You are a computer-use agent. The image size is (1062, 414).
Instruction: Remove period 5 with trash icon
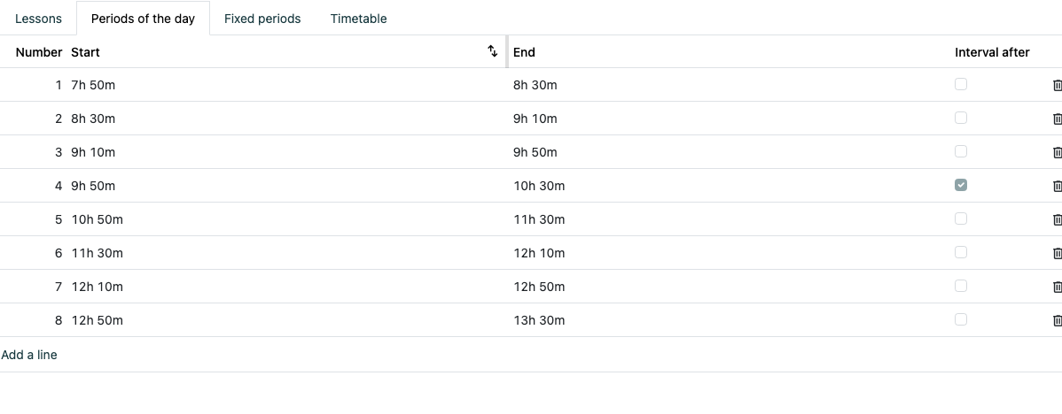pyautogui.click(x=1057, y=219)
